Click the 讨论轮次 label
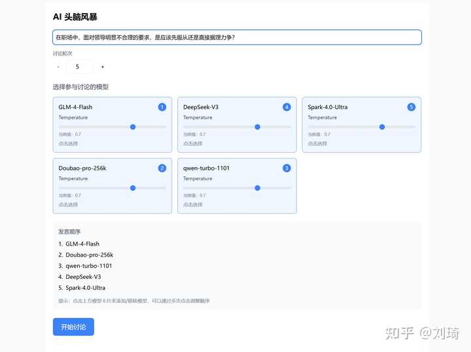Image resolution: width=471 pixels, height=352 pixels. (63, 54)
